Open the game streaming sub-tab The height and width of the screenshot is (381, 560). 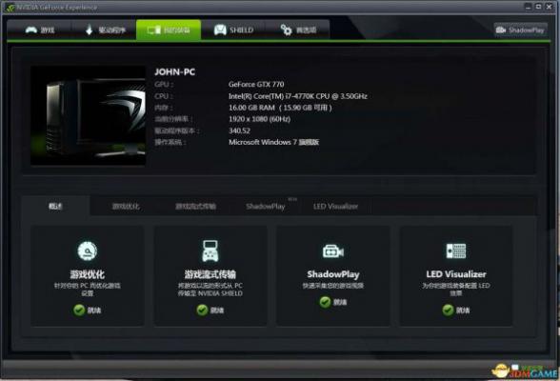[196, 207]
